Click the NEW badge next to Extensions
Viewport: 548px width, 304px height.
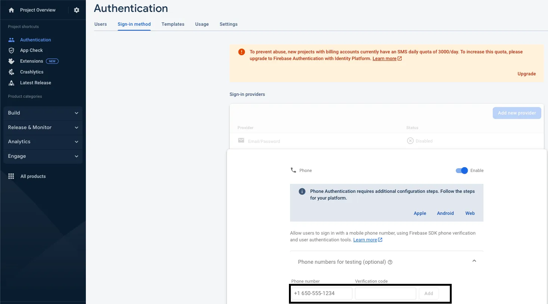(52, 61)
